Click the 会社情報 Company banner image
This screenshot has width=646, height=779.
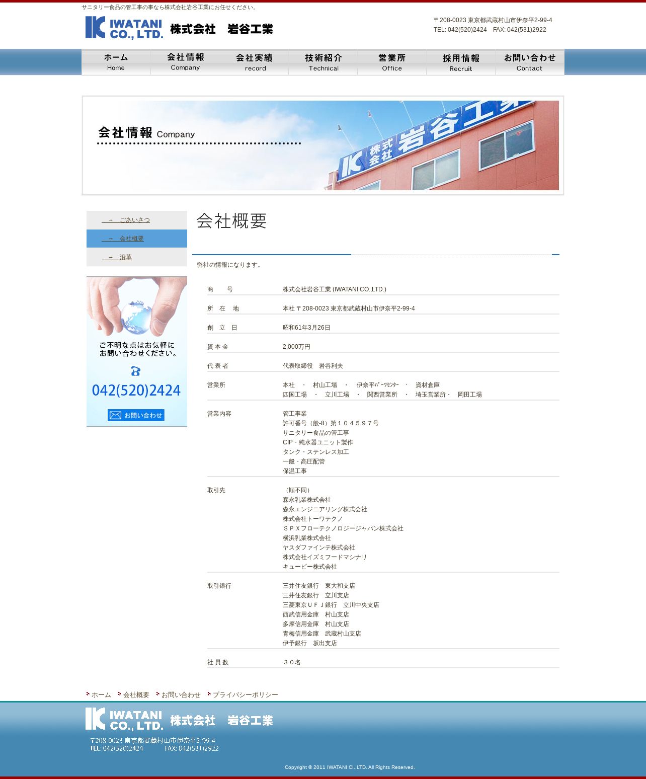323,145
